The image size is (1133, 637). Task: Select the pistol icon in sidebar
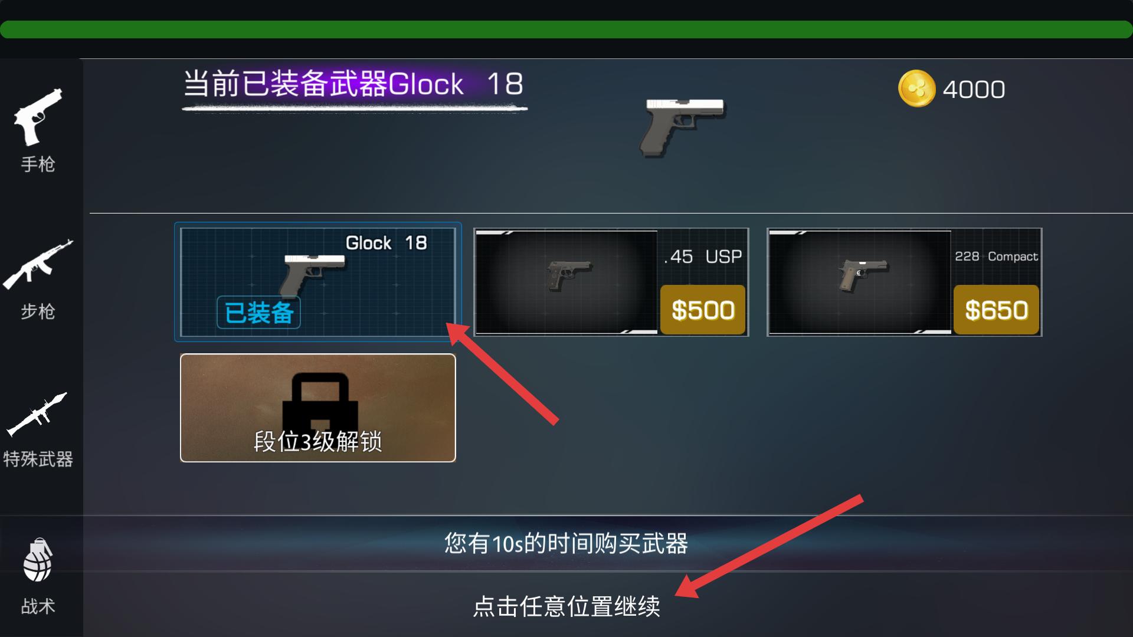pyautogui.click(x=38, y=117)
